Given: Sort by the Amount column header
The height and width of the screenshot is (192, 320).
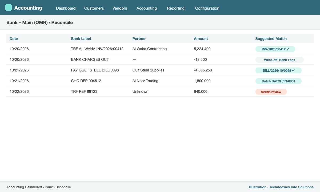Looking at the screenshot, I should pyautogui.click(x=201, y=39).
